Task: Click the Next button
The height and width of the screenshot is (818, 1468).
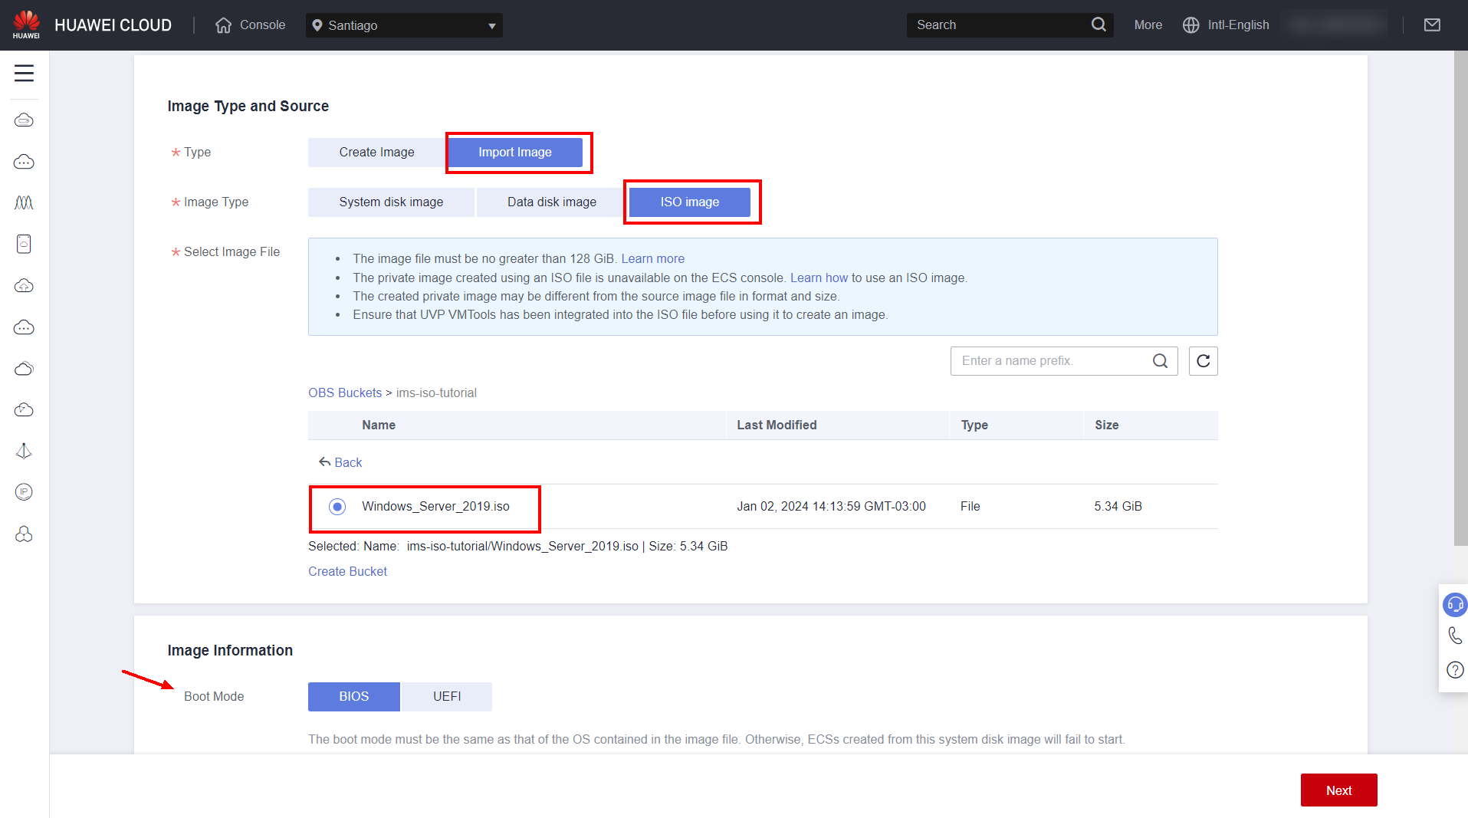Action: (x=1338, y=790)
